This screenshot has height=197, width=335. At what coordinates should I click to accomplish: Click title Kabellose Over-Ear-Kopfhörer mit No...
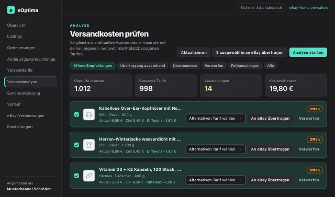click(x=140, y=108)
